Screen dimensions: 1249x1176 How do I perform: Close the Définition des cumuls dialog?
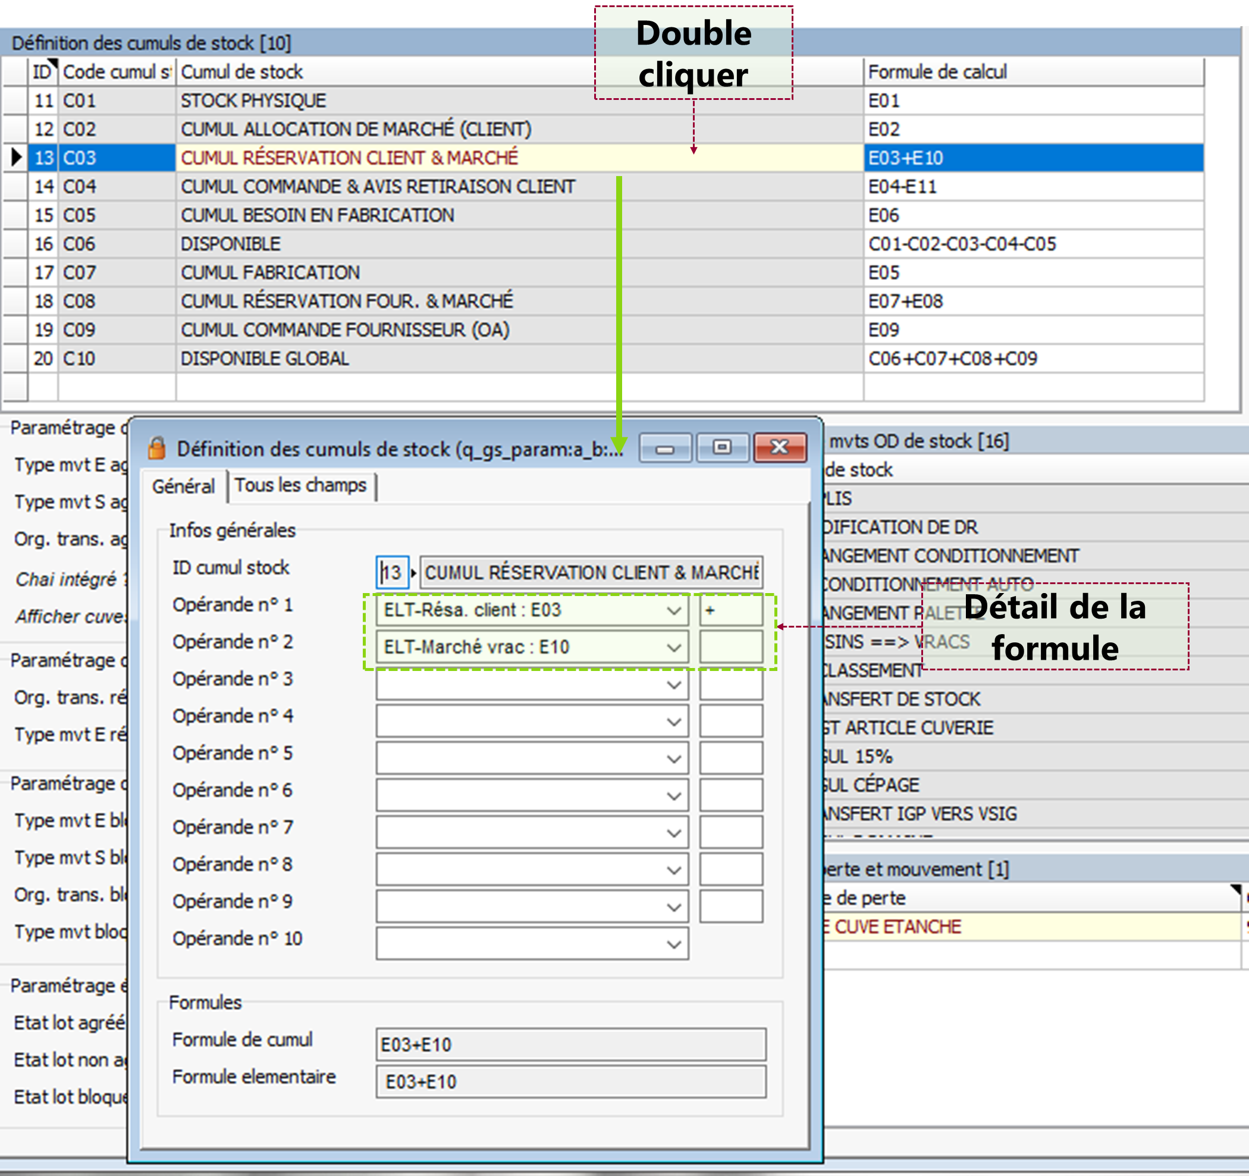click(x=780, y=448)
